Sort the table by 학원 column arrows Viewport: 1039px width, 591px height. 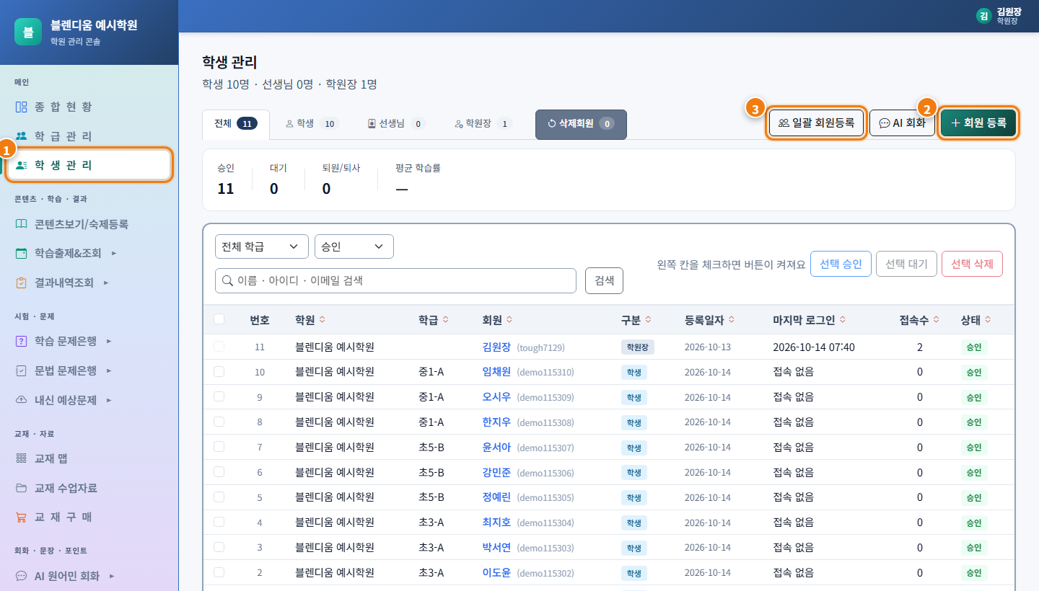pyautogui.click(x=322, y=320)
